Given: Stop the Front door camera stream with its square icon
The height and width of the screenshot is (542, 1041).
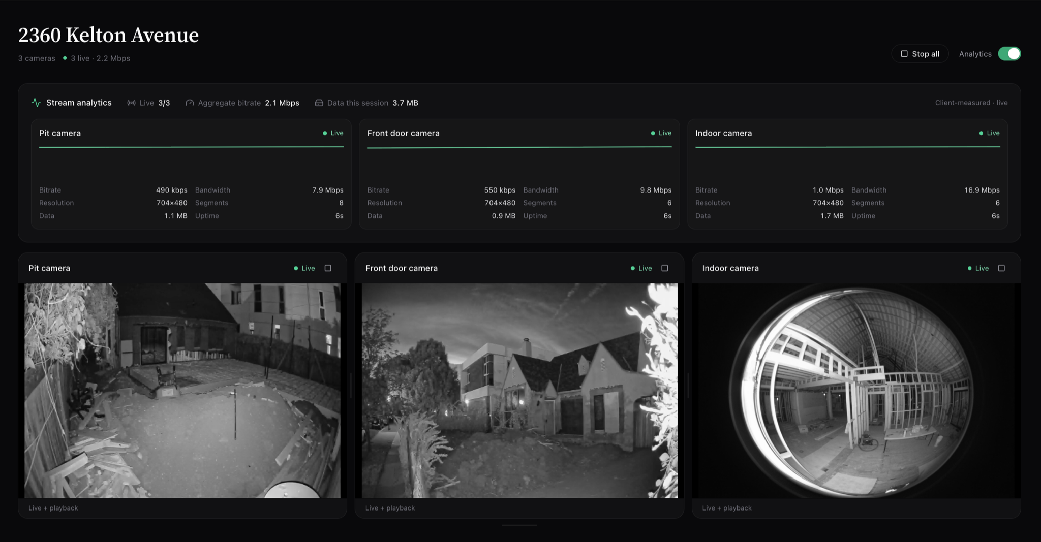Looking at the screenshot, I should coord(664,268).
